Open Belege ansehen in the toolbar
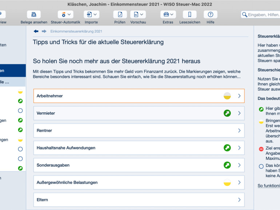The height and width of the screenshot is (210, 280). [34, 15]
